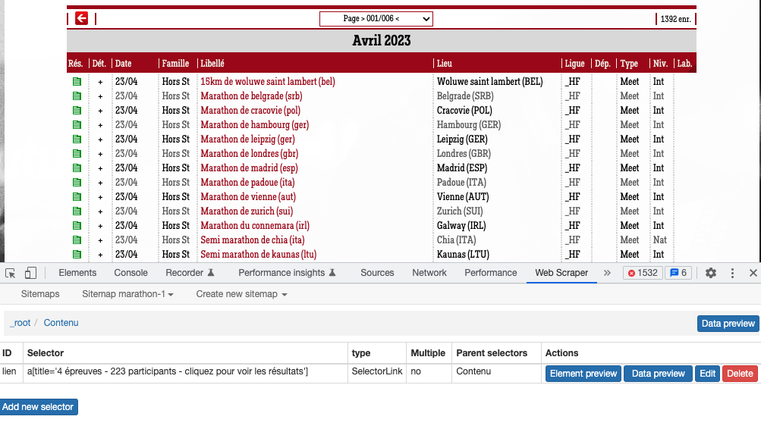
Task: Expand the Create new sitemap menu
Action: [241, 294]
